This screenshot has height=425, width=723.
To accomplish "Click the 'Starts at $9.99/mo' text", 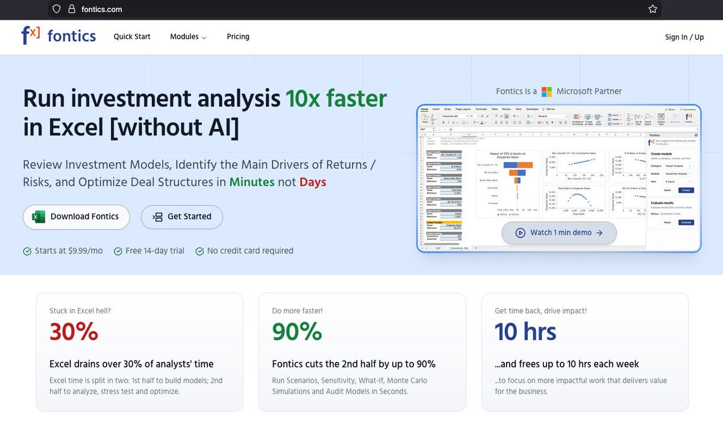I will 69,251.
